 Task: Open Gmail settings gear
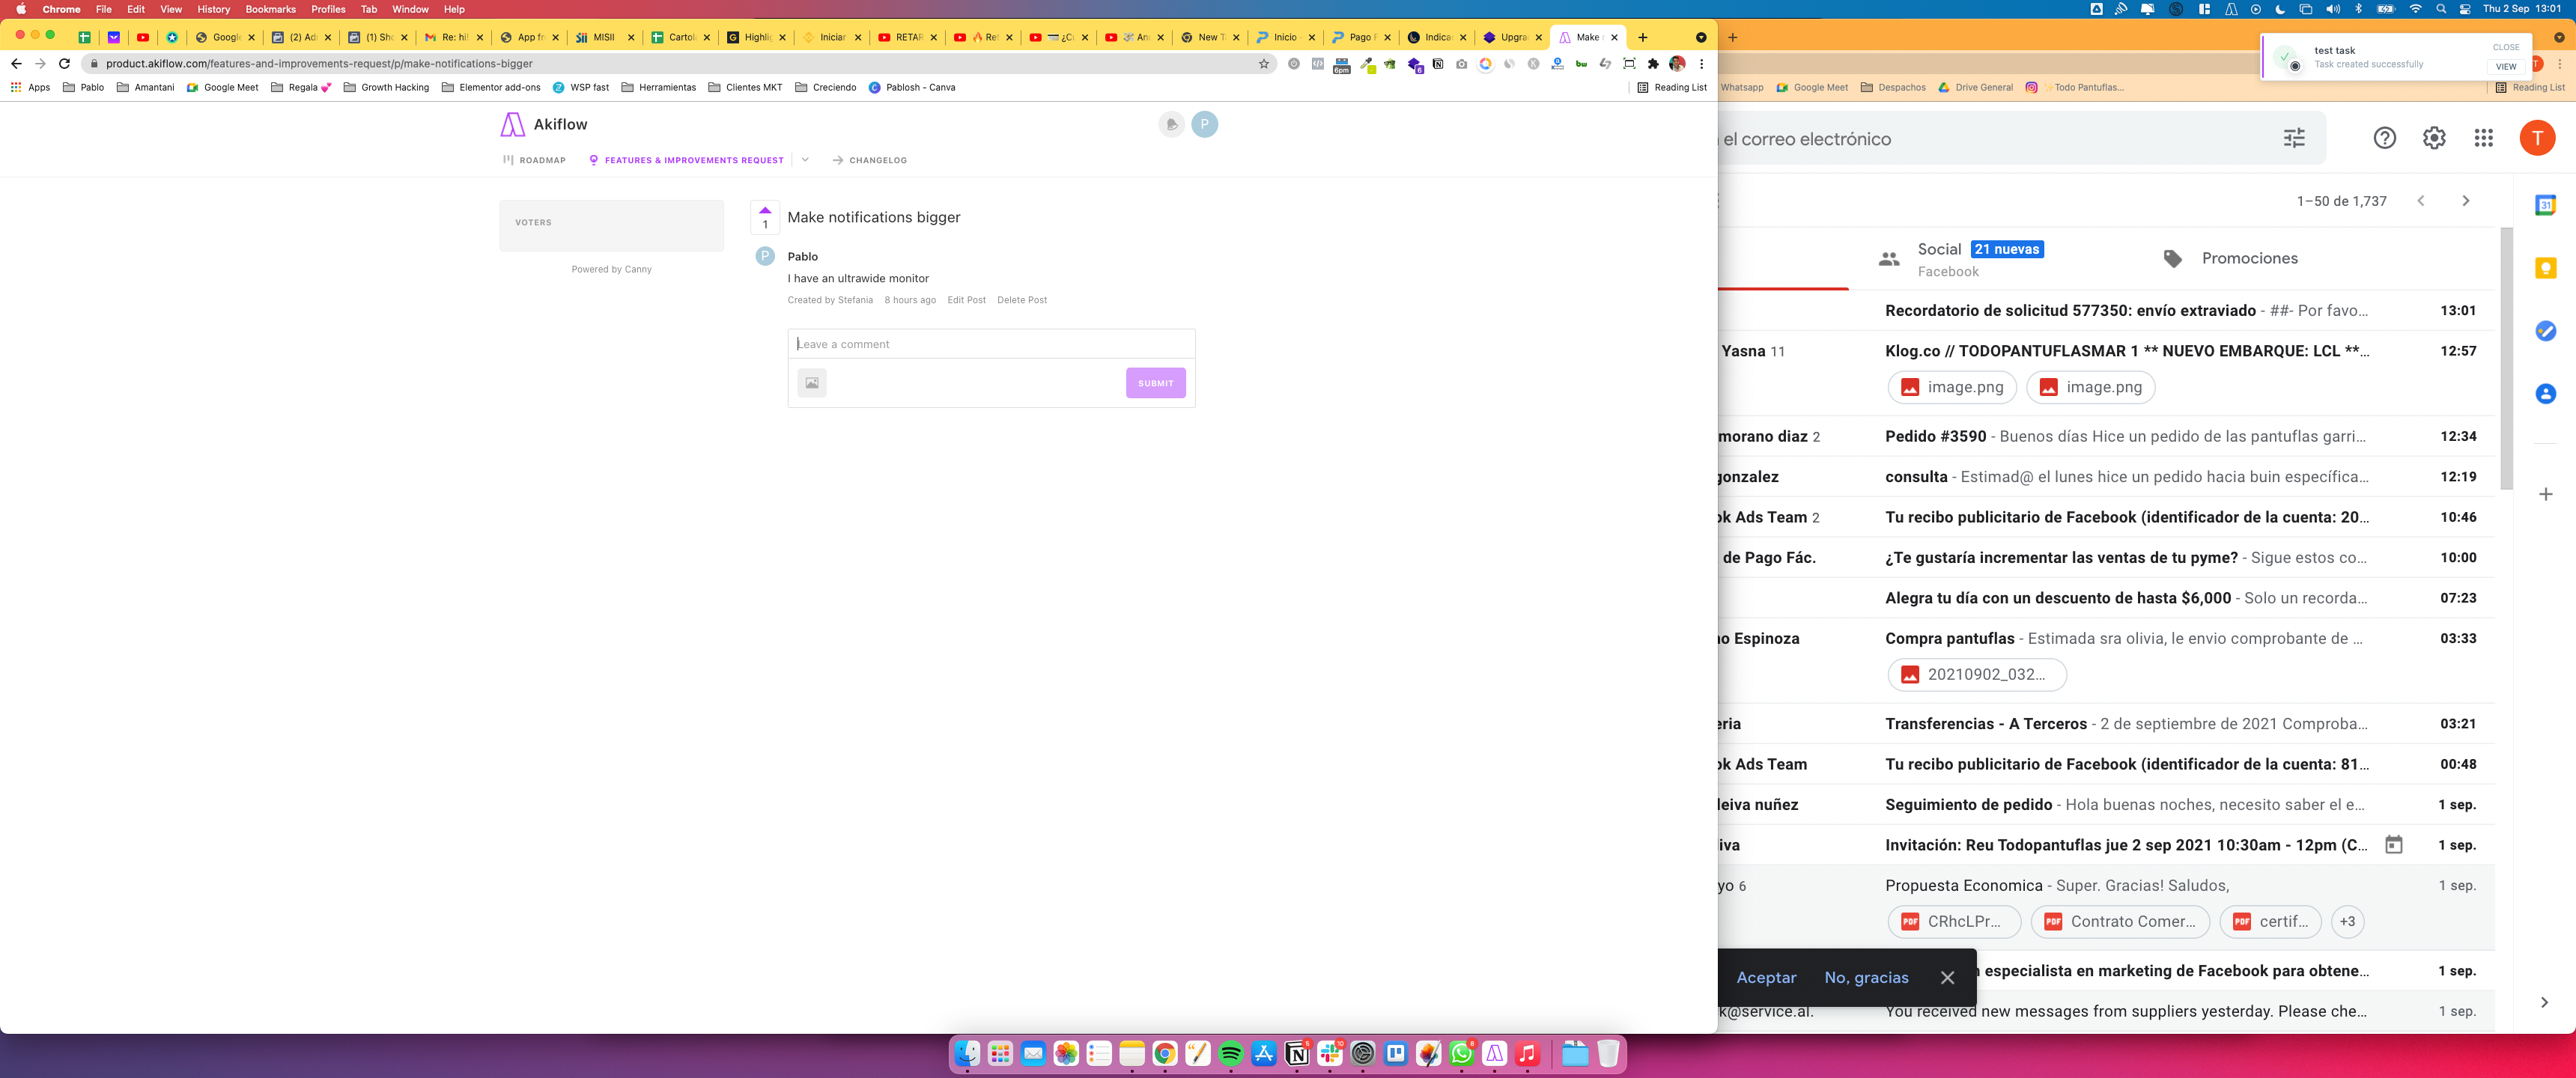(2434, 138)
